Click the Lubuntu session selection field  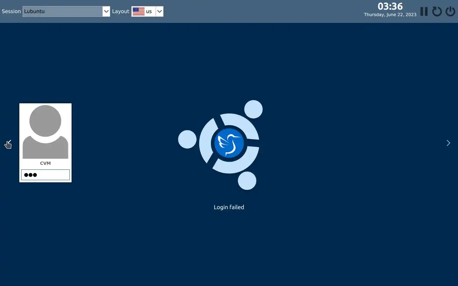tap(63, 11)
